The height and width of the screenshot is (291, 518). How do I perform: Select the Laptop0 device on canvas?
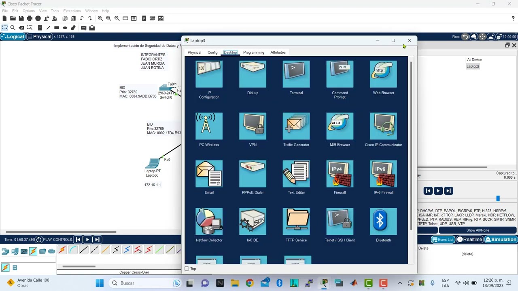point(153,163)
